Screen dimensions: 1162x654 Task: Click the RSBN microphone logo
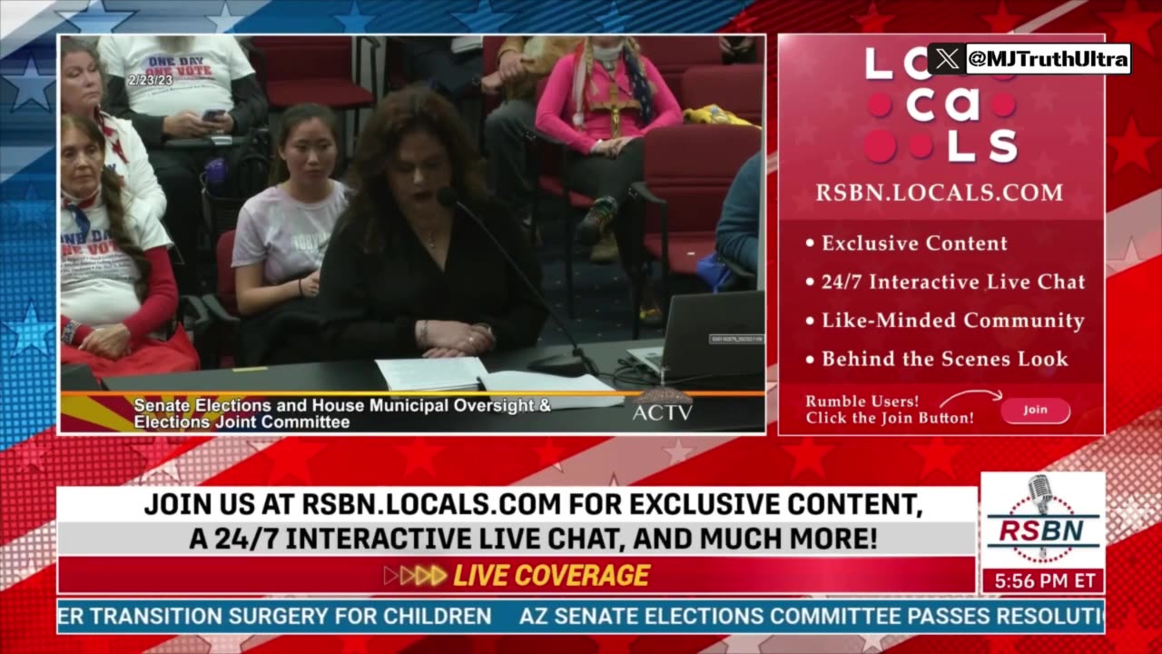point(1042,518)
